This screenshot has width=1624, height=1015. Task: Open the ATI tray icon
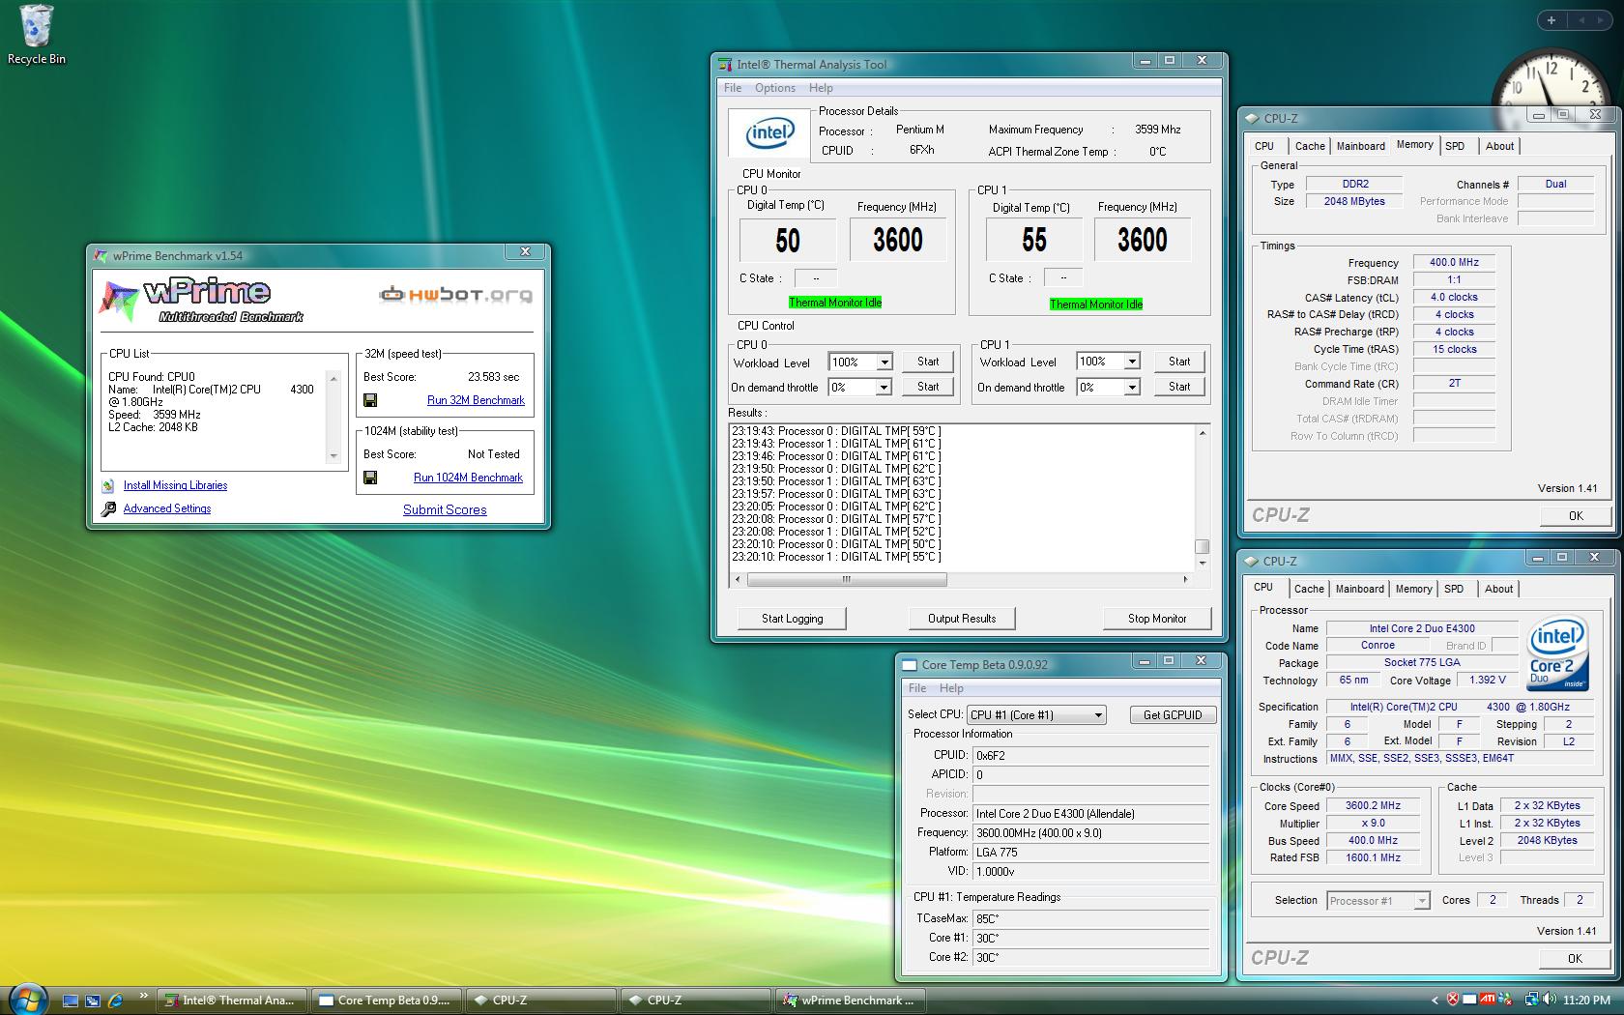click(x=1489, y=1000)
